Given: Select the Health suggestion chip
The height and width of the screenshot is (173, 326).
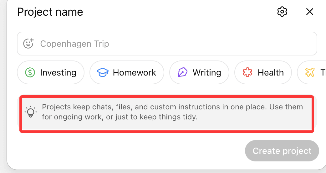Looking at the screenshot, I should 263,73.
